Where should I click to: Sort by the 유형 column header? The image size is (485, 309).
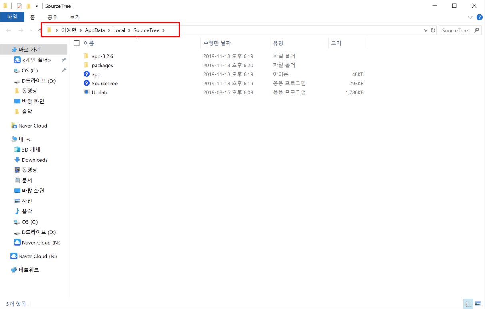pyautogui.click(x=278, y=43)
